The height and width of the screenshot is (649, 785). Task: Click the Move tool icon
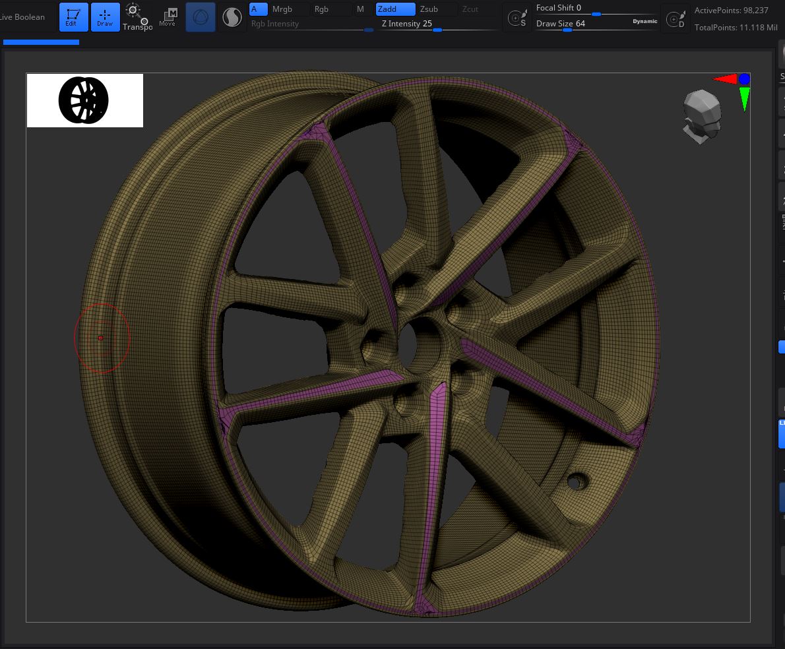168,17
